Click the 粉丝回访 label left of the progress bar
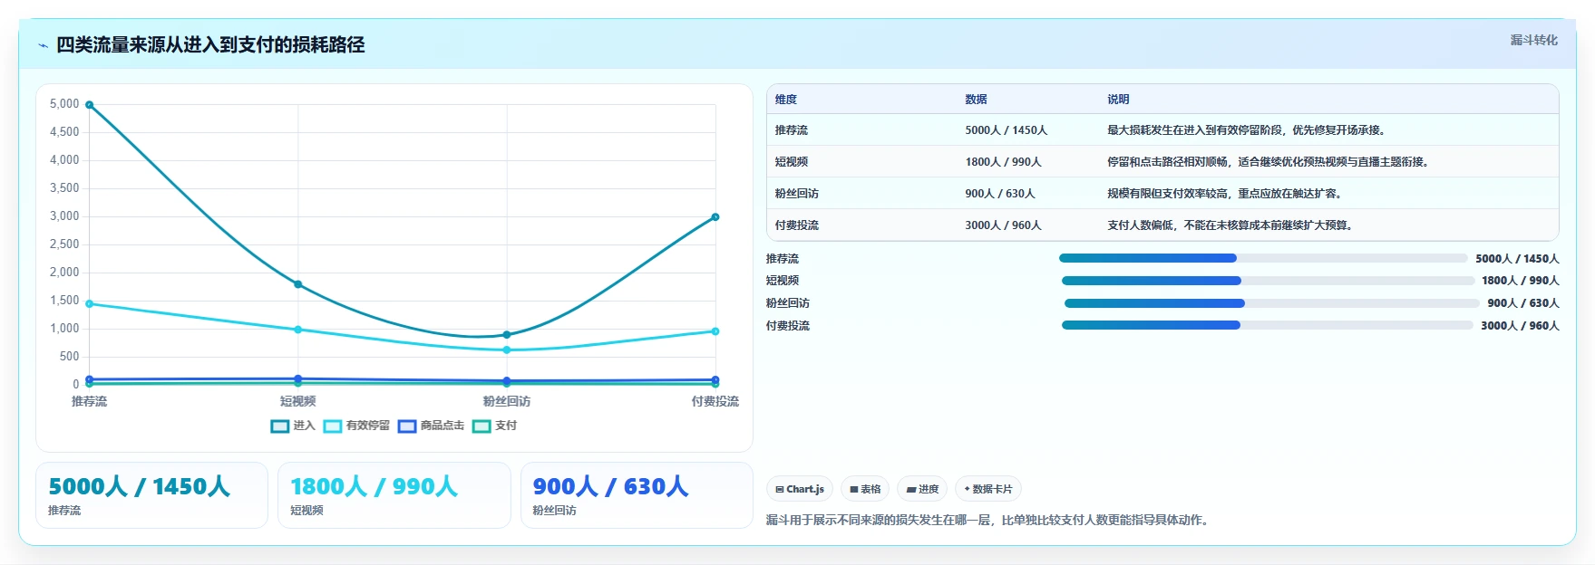Viewport: 1595px width, 565px height. [788, 303]
